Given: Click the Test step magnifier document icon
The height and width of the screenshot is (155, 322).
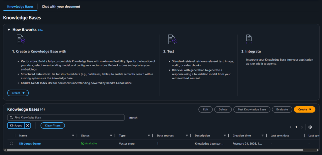Looking at the screenshot, I should coord(172,40).
